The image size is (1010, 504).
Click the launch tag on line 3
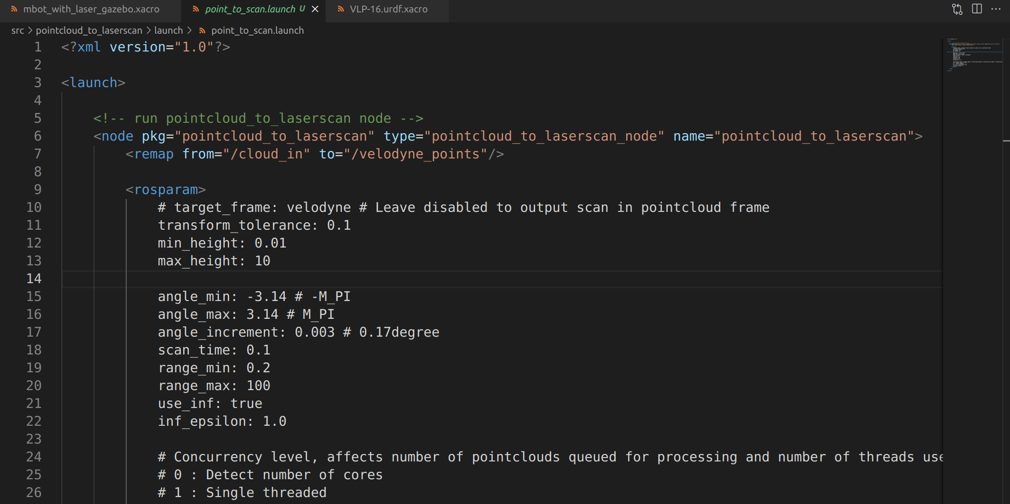pos(93,83)
